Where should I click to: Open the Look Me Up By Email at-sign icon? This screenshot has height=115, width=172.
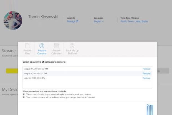(x=72, y=46)
